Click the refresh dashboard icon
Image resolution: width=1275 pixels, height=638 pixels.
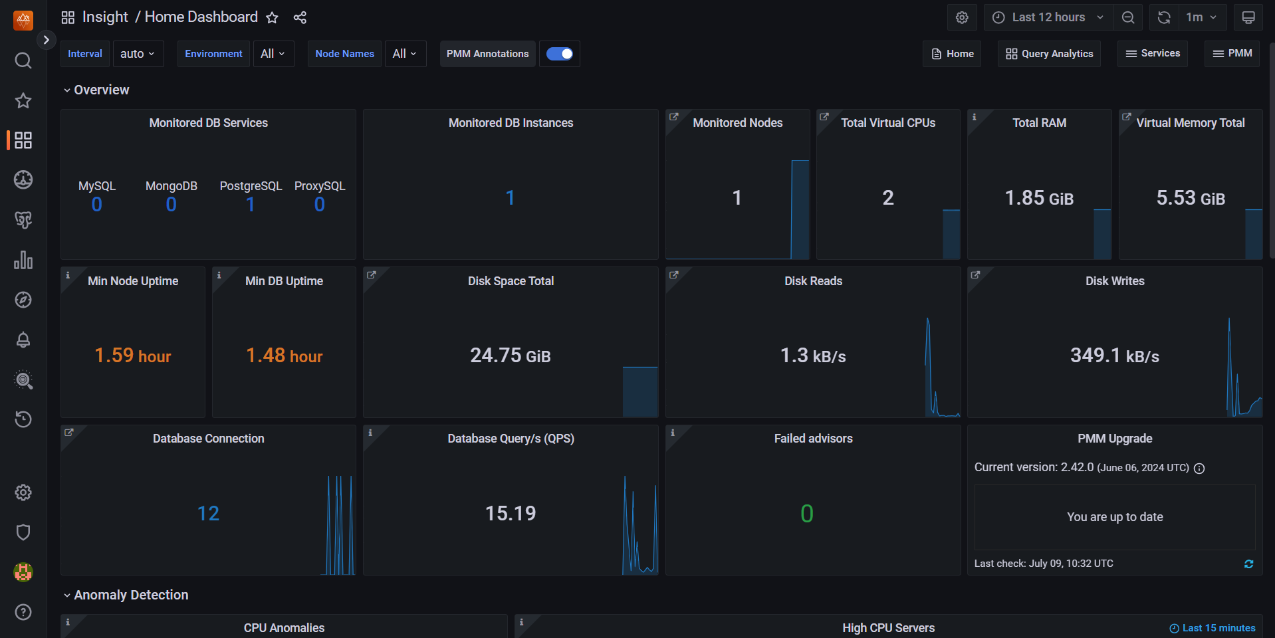coord(1163,17)
